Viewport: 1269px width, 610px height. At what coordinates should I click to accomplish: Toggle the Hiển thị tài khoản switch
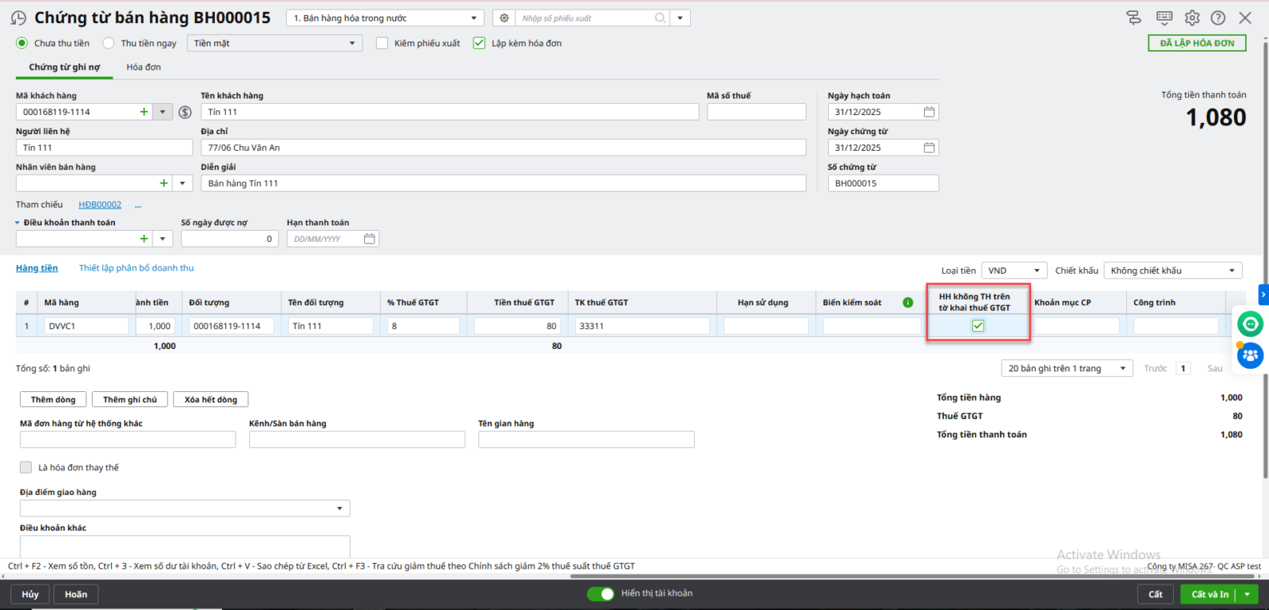(x=600, y=593)
